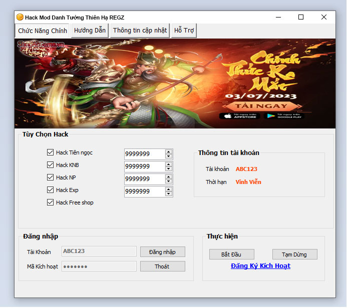Click the Tạm Dừng button

[x=295, y=254]
